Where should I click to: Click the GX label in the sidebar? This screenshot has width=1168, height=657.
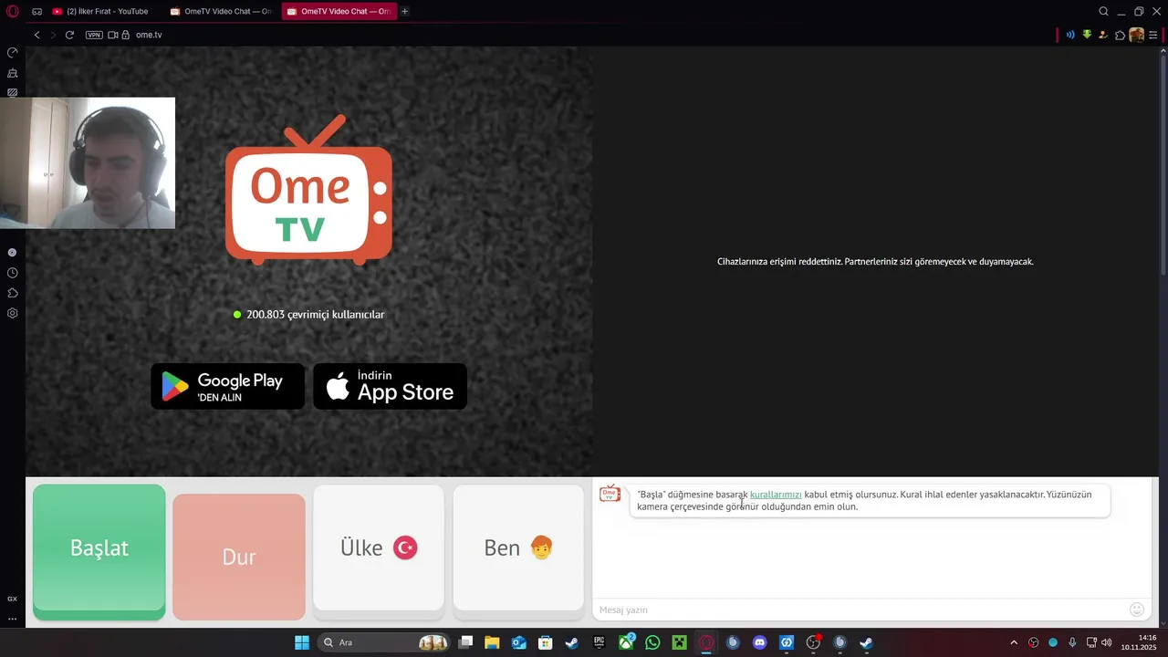pos(13,599)
